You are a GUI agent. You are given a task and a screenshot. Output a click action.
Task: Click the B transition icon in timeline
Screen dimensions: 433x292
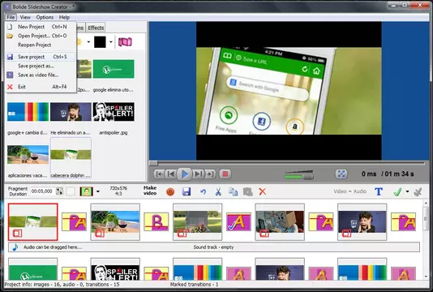(x=156, y=221)
